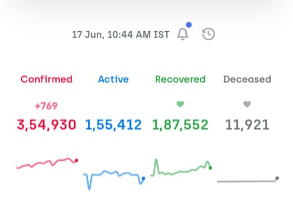Click the red confirmed sparkline chart

click(x=47, y=163)
